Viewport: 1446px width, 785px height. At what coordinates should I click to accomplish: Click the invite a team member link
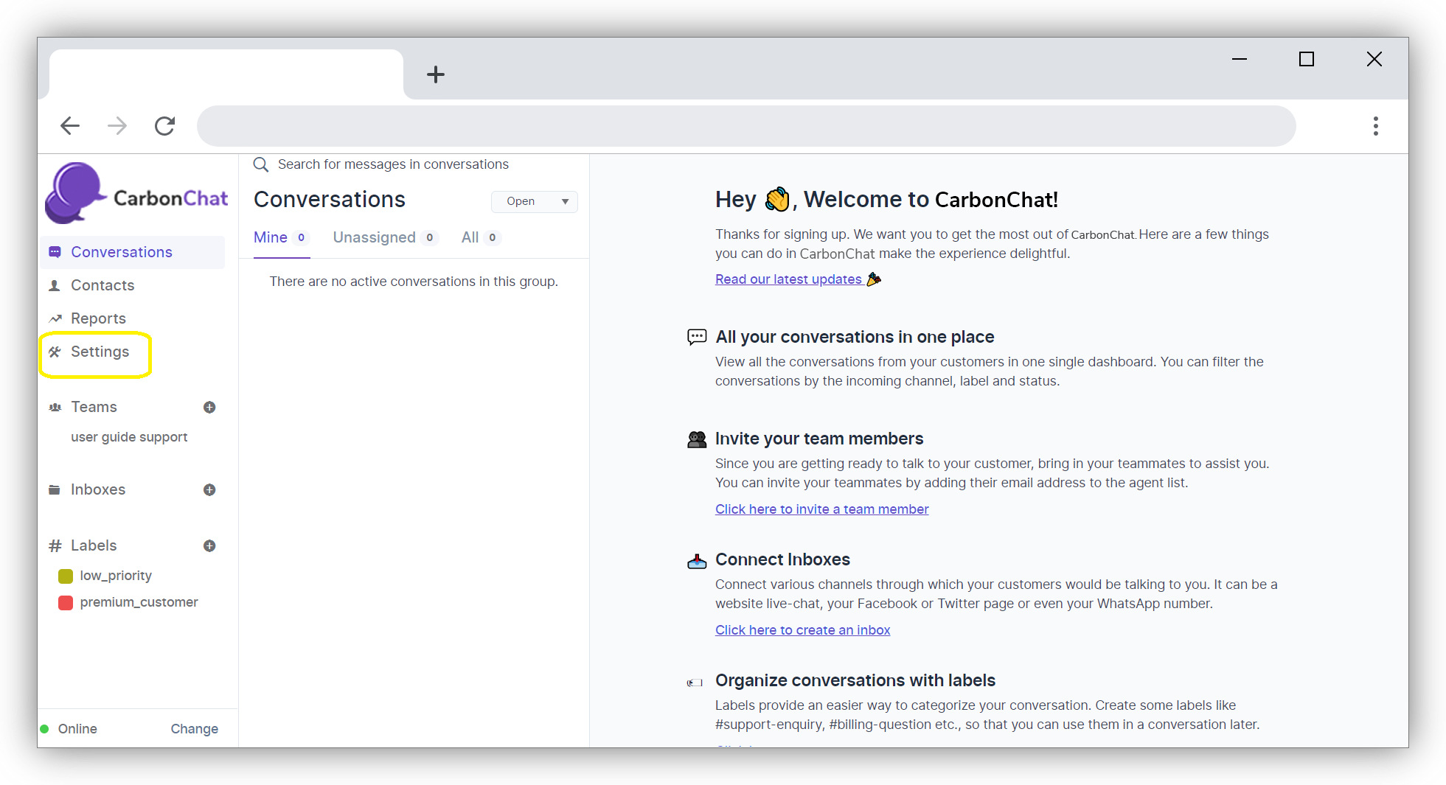click(821, 509)
